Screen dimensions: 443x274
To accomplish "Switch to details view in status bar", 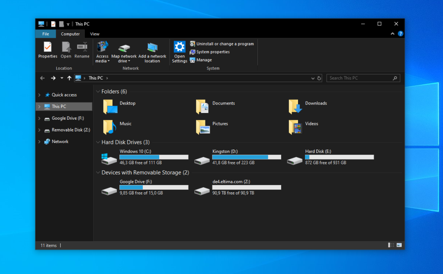I will [x=391, y=245].
